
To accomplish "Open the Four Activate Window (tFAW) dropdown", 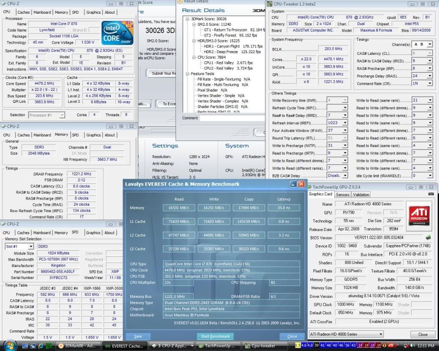I will 345,130.
